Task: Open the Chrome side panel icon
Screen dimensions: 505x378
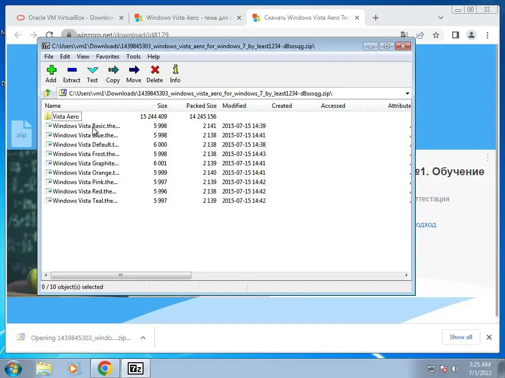Action: (455, 35)
